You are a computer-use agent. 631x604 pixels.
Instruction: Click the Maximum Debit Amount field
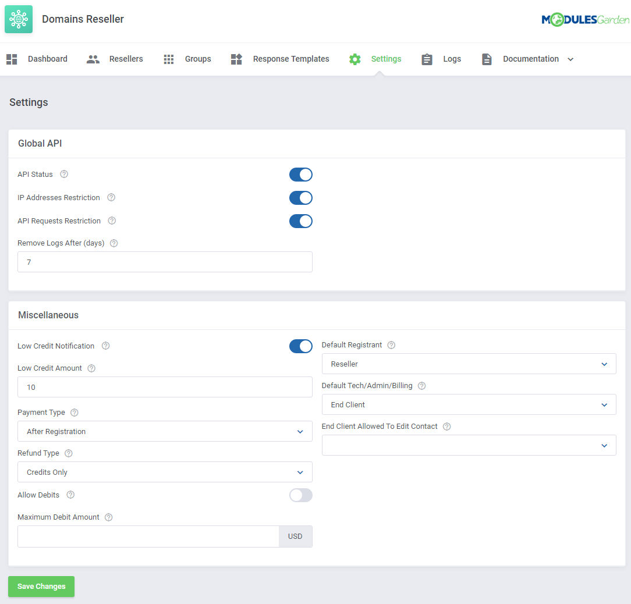point(148,537)
